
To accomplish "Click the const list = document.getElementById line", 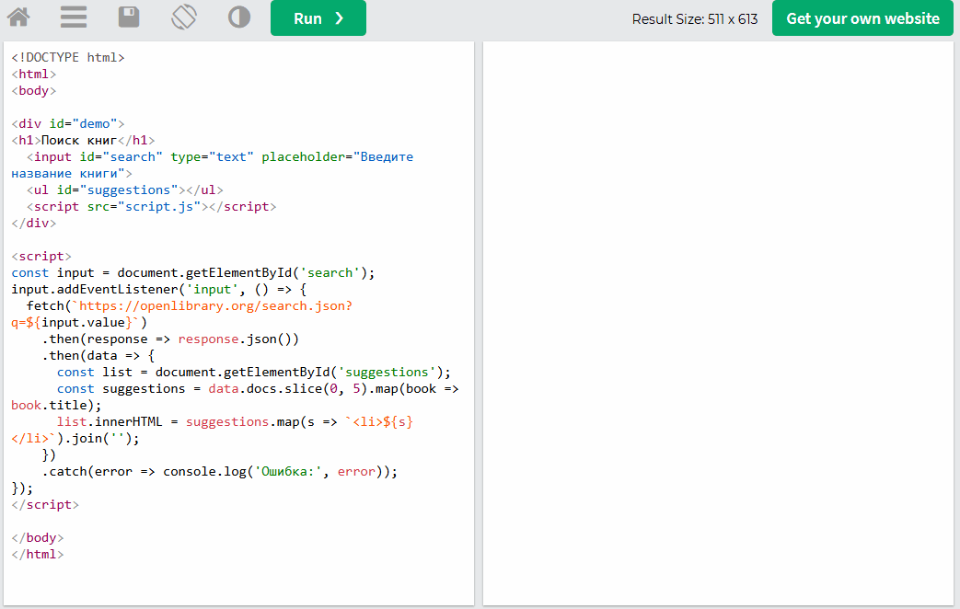I will (x=254, y=372).
